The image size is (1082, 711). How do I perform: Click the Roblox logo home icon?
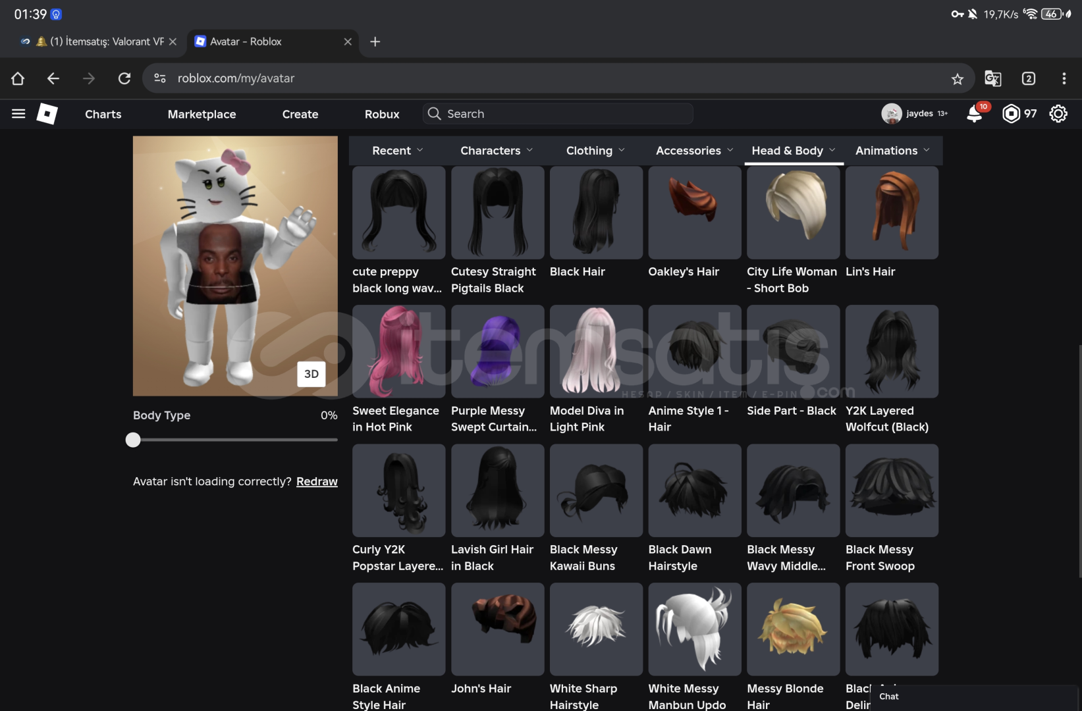coord(47,114)
